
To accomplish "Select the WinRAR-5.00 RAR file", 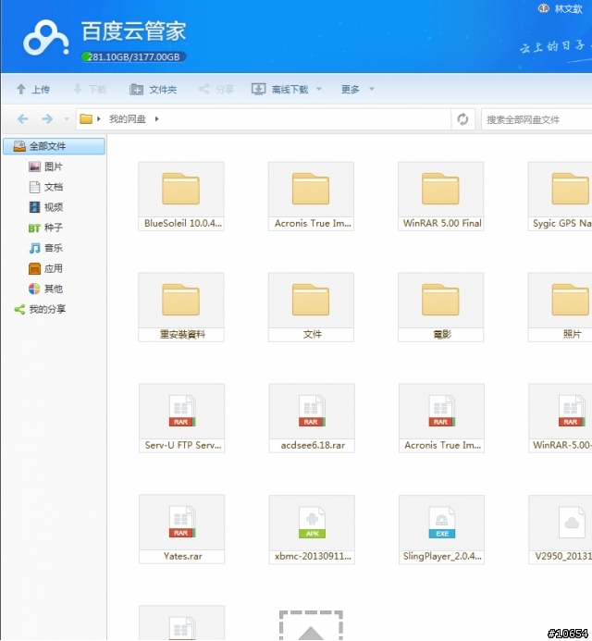I will (x=561, y=418).
